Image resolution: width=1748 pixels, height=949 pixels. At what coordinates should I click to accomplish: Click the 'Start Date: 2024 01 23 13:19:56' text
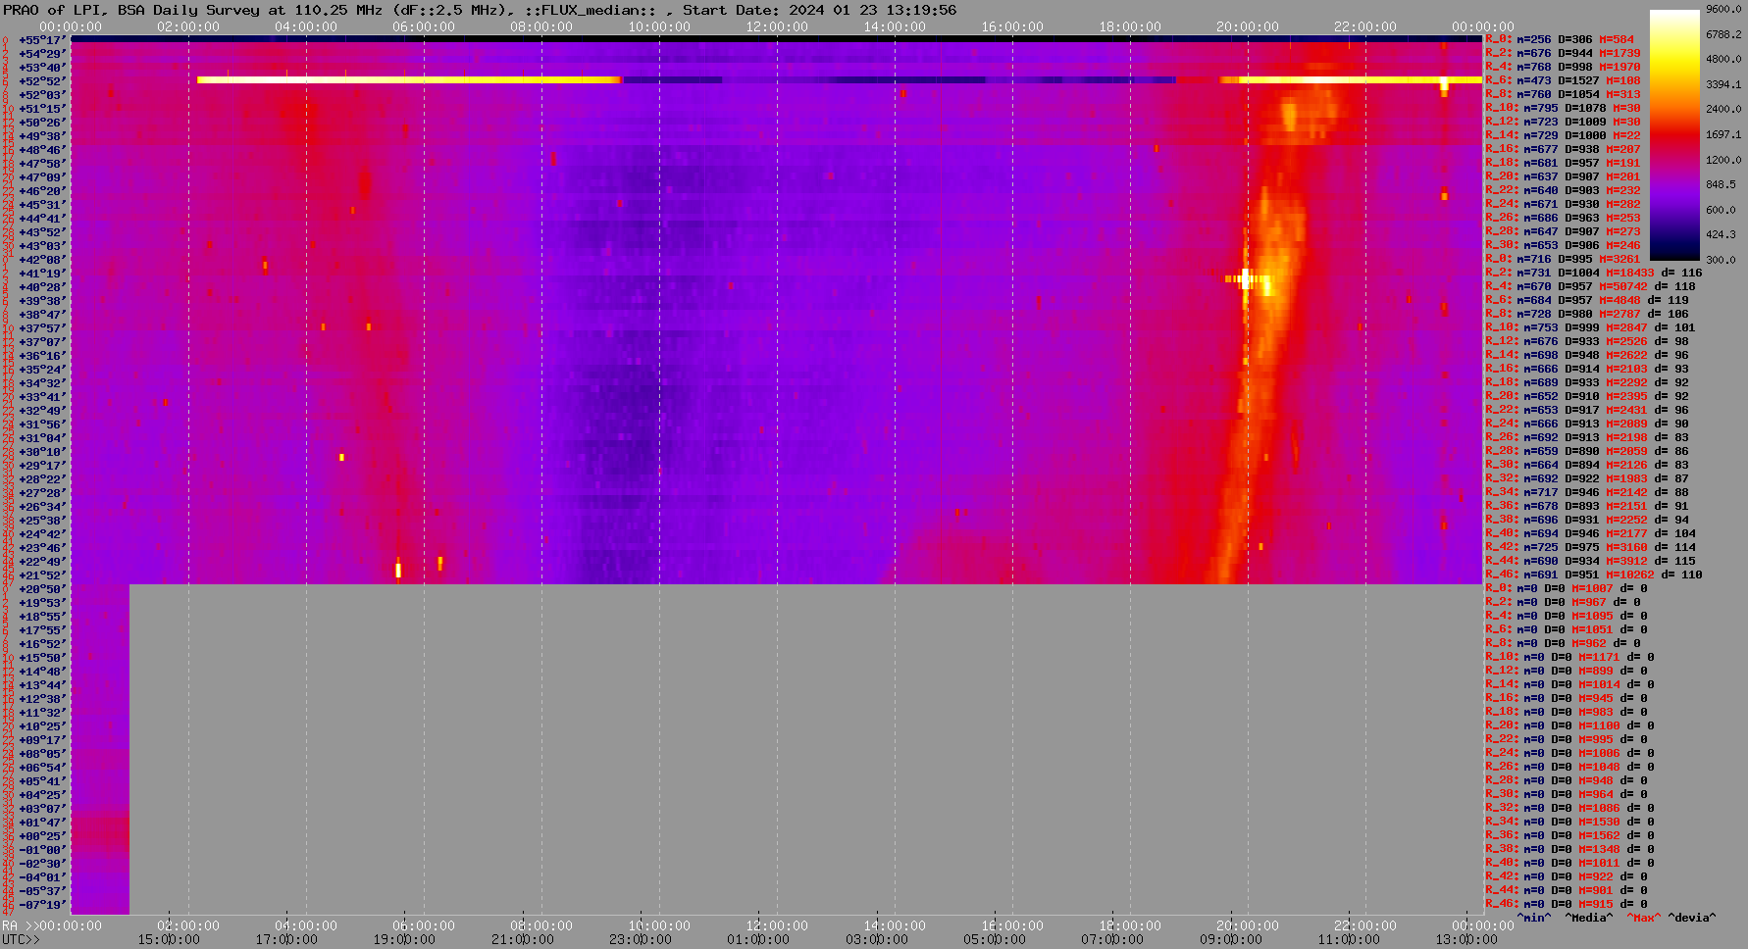coord(820,10)
